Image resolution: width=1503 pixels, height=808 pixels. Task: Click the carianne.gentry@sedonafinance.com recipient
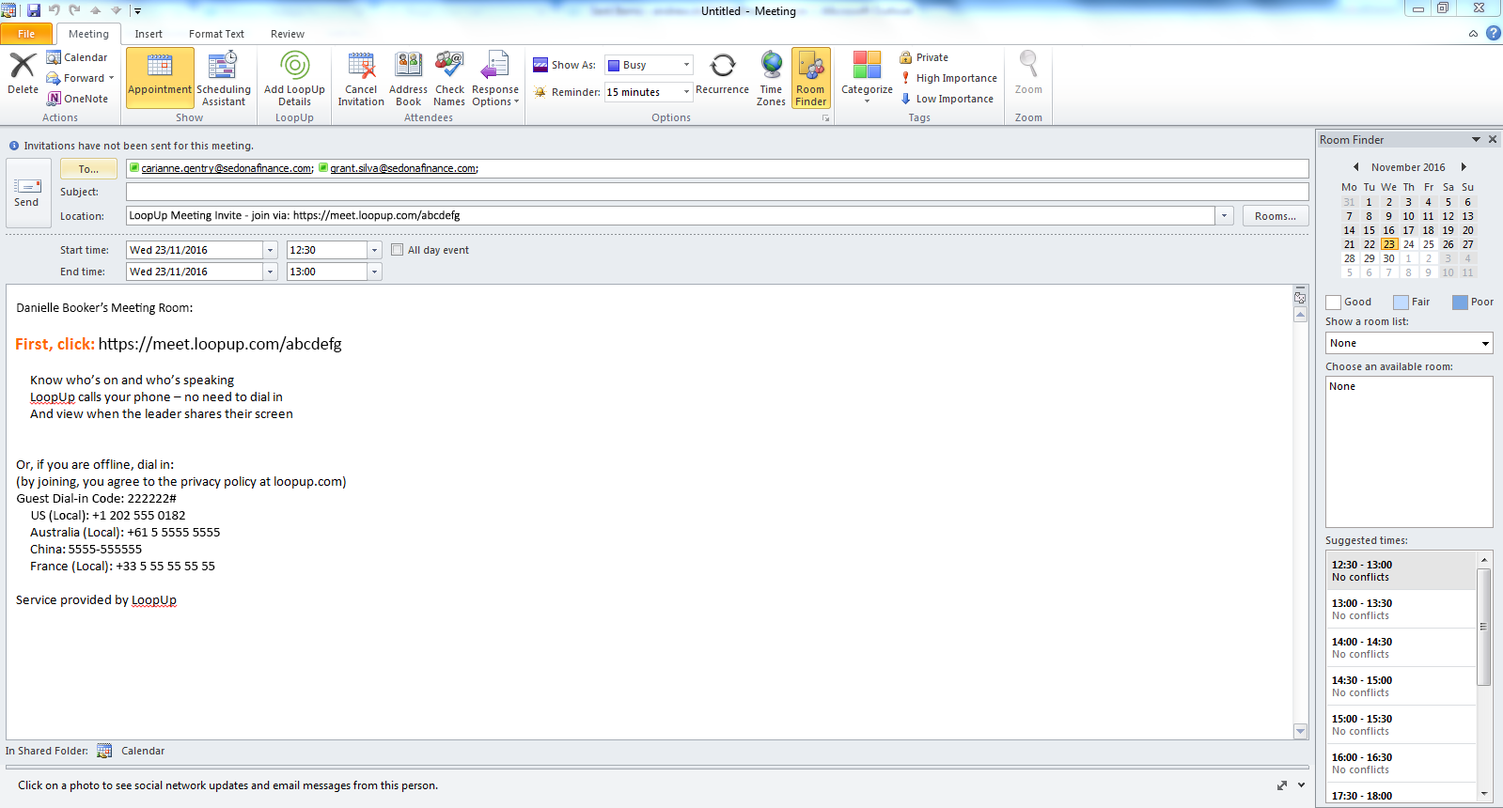tap(227, 168)
